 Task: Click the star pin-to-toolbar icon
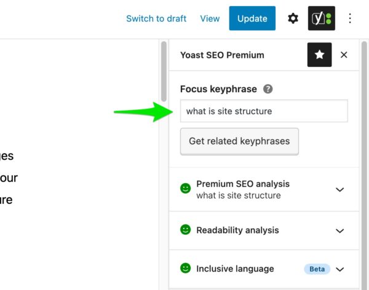point(320,55)
